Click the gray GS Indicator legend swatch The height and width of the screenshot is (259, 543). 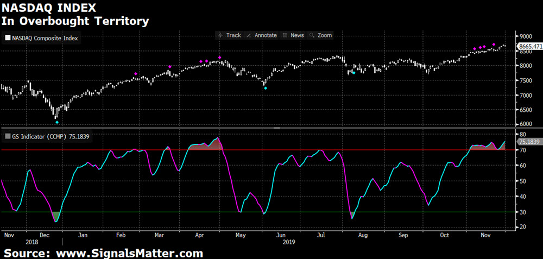pyautogui.click(x=8, y=137)
